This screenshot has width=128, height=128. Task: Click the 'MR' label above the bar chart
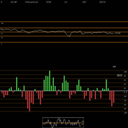pyautogui.click(x=114, y=67)
